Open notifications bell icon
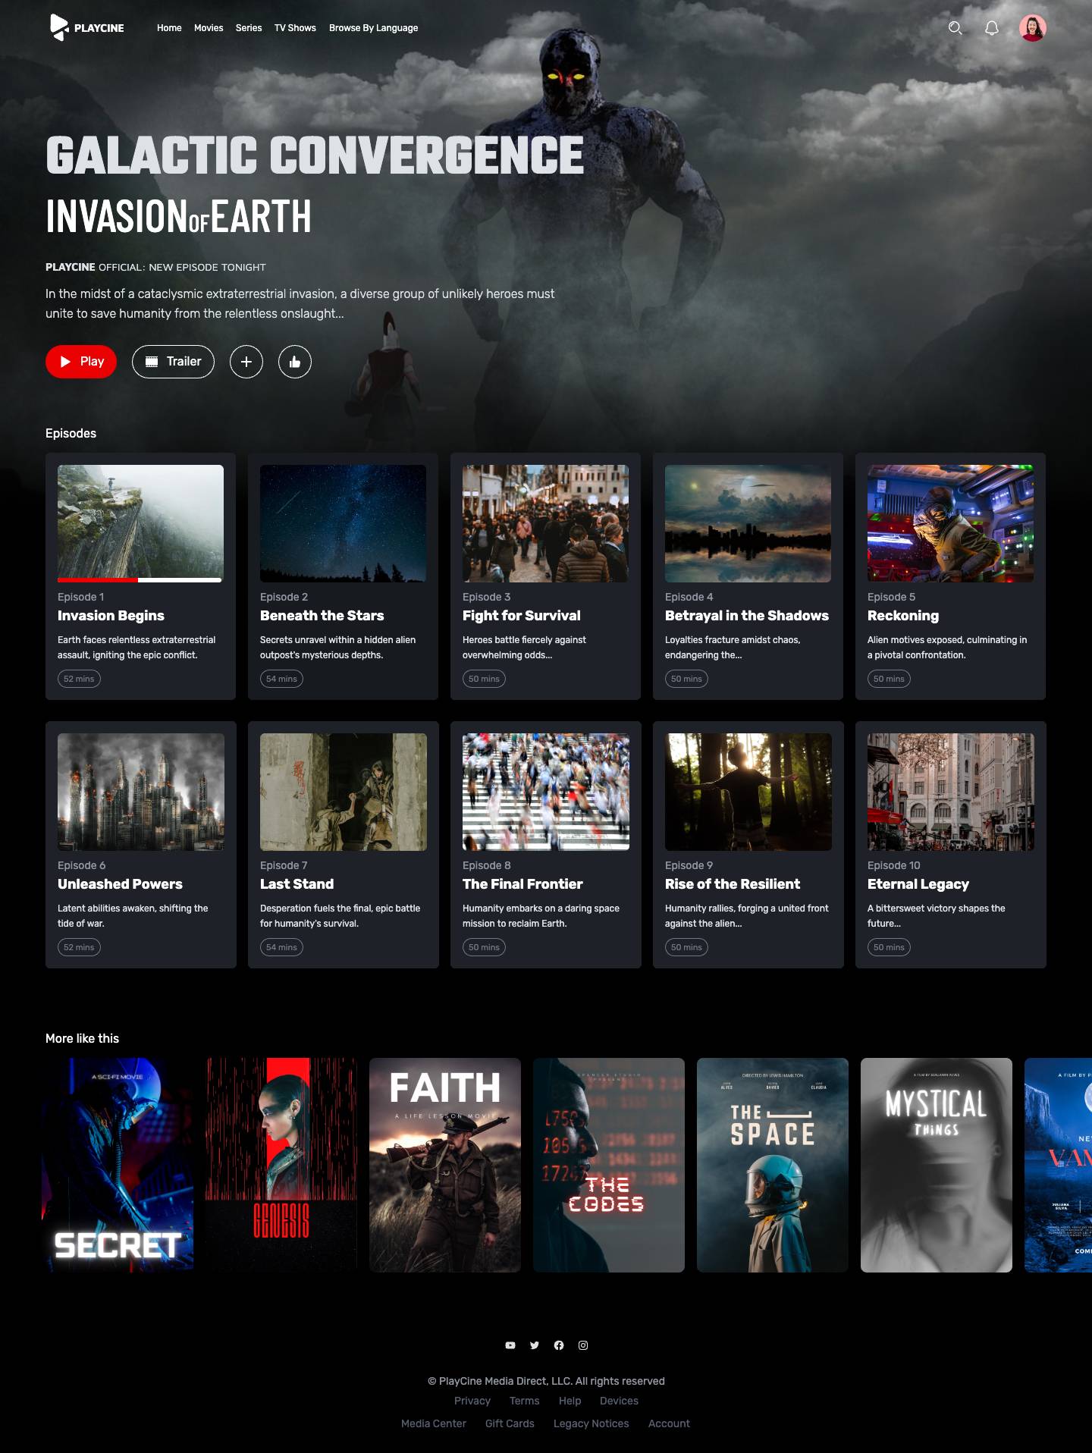This screenshot has height=1453, width=1092. pyautogui.click(x=991, y=28)
